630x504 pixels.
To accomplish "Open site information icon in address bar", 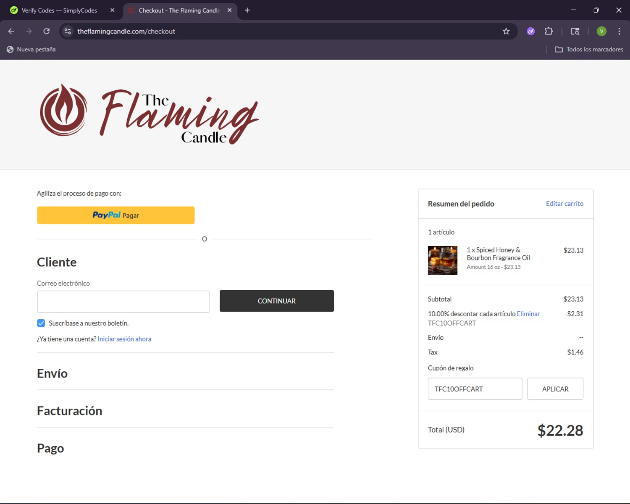I will tap(68, 31).
